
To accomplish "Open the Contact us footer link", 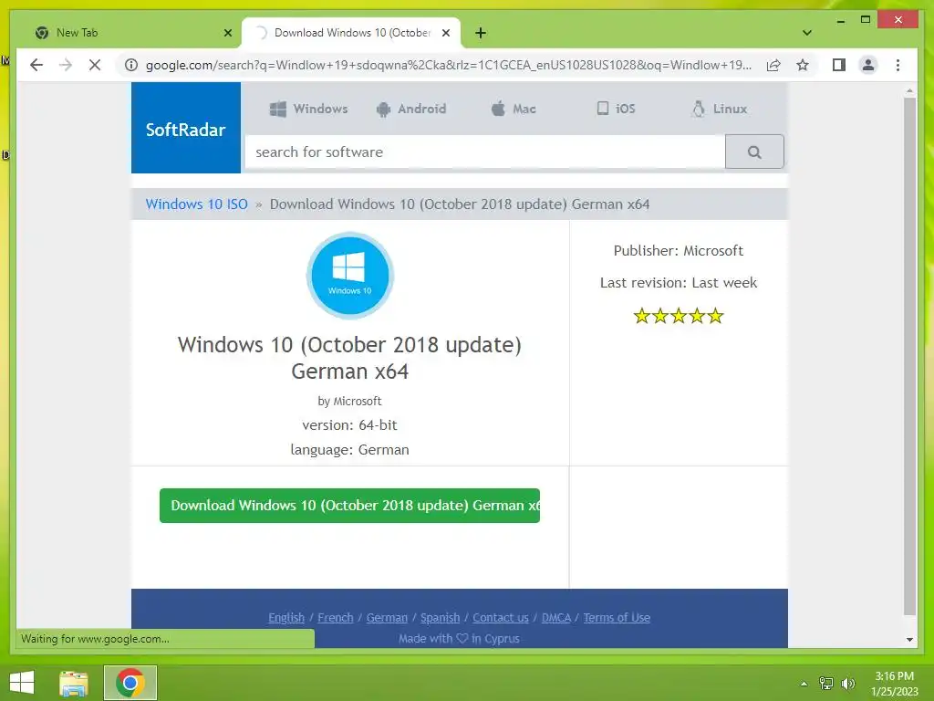I will point(501,618).
